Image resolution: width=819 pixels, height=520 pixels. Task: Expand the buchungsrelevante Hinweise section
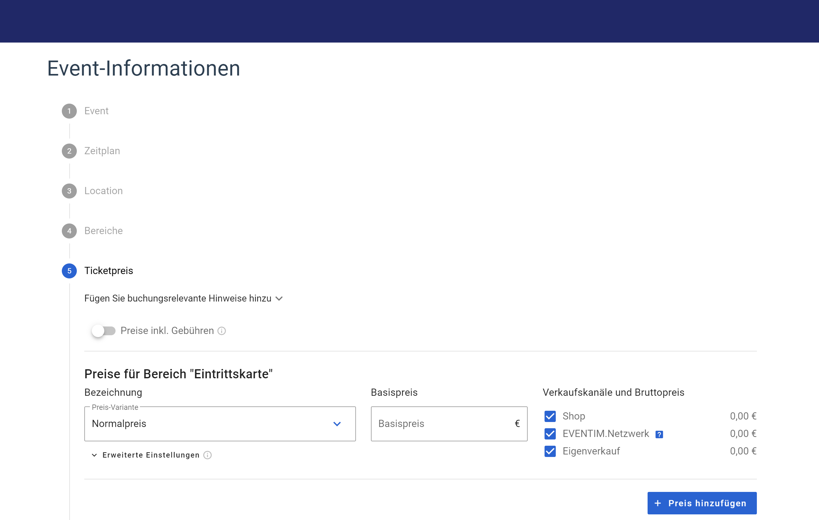(183, 298)
